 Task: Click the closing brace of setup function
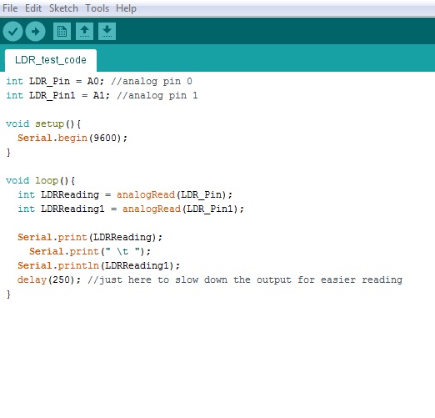pyautogui.click(x=8, y=152)
